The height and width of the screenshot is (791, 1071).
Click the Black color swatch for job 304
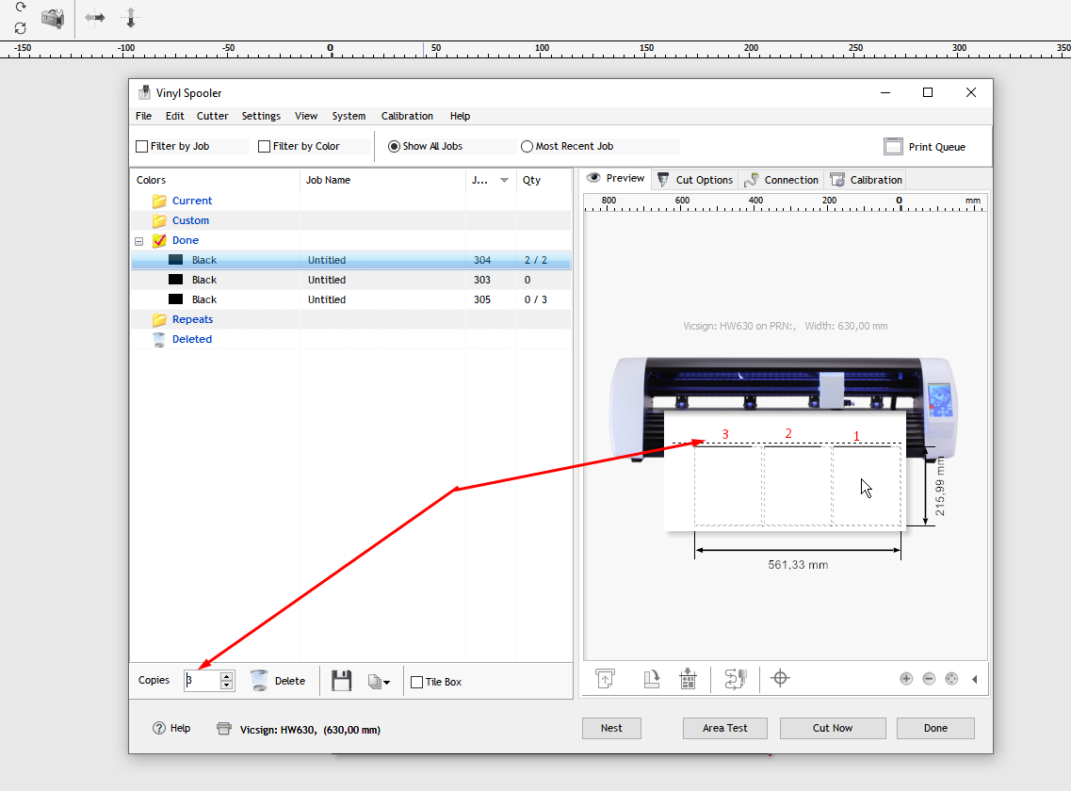coord(175,260)
